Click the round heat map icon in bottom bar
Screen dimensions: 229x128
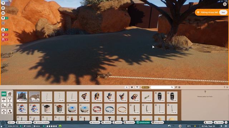coord(180,126)
